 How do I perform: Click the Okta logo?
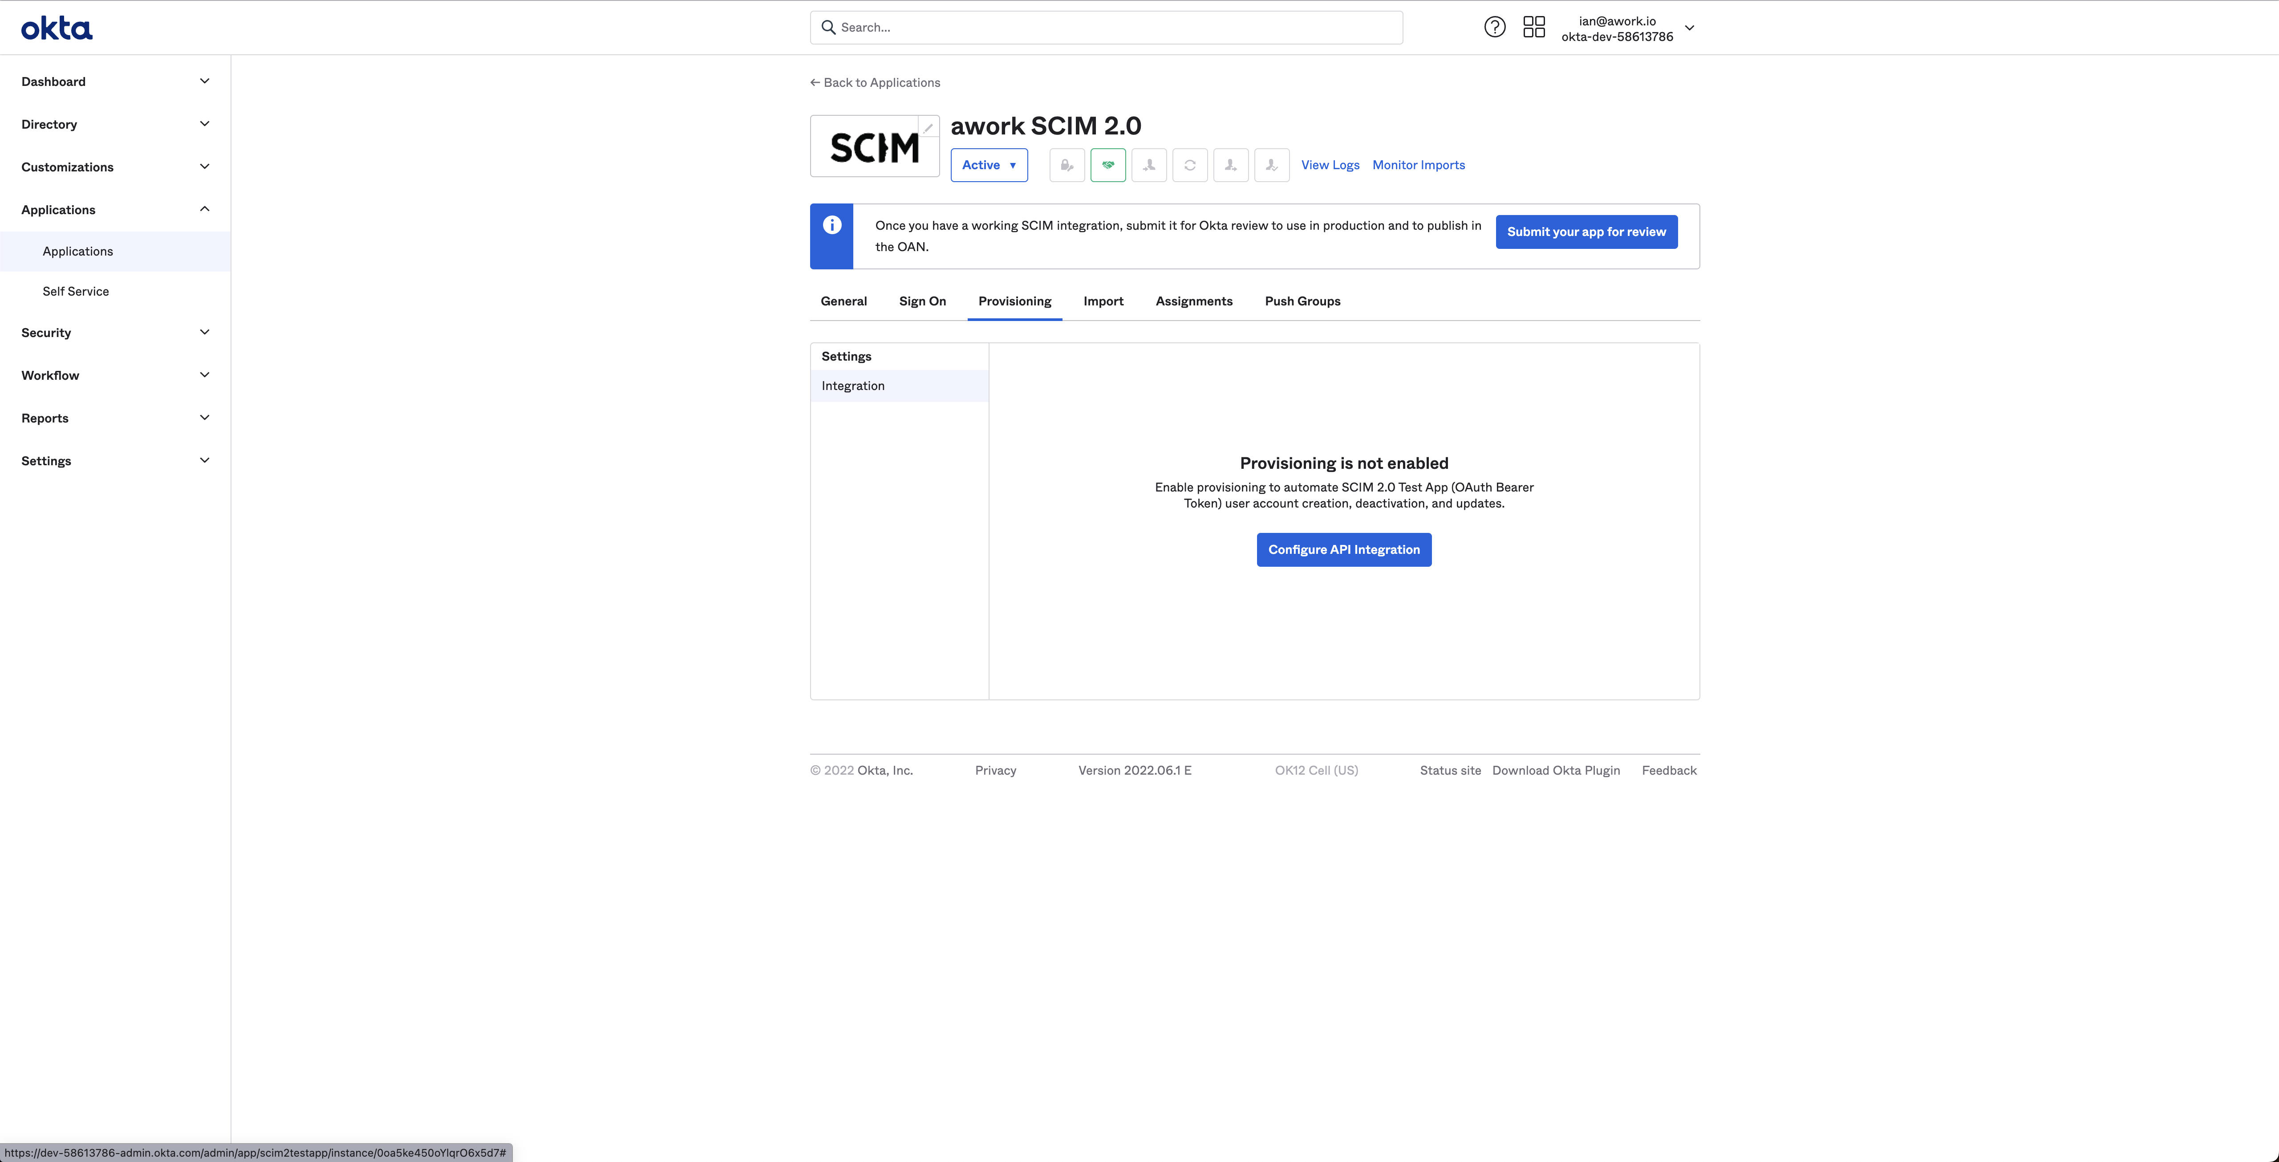(57, 28)
